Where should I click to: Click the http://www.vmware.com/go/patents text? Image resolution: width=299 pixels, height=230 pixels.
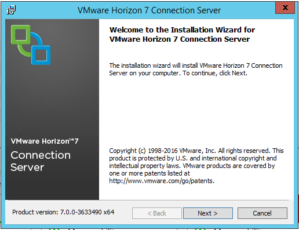tap(162, 181)
